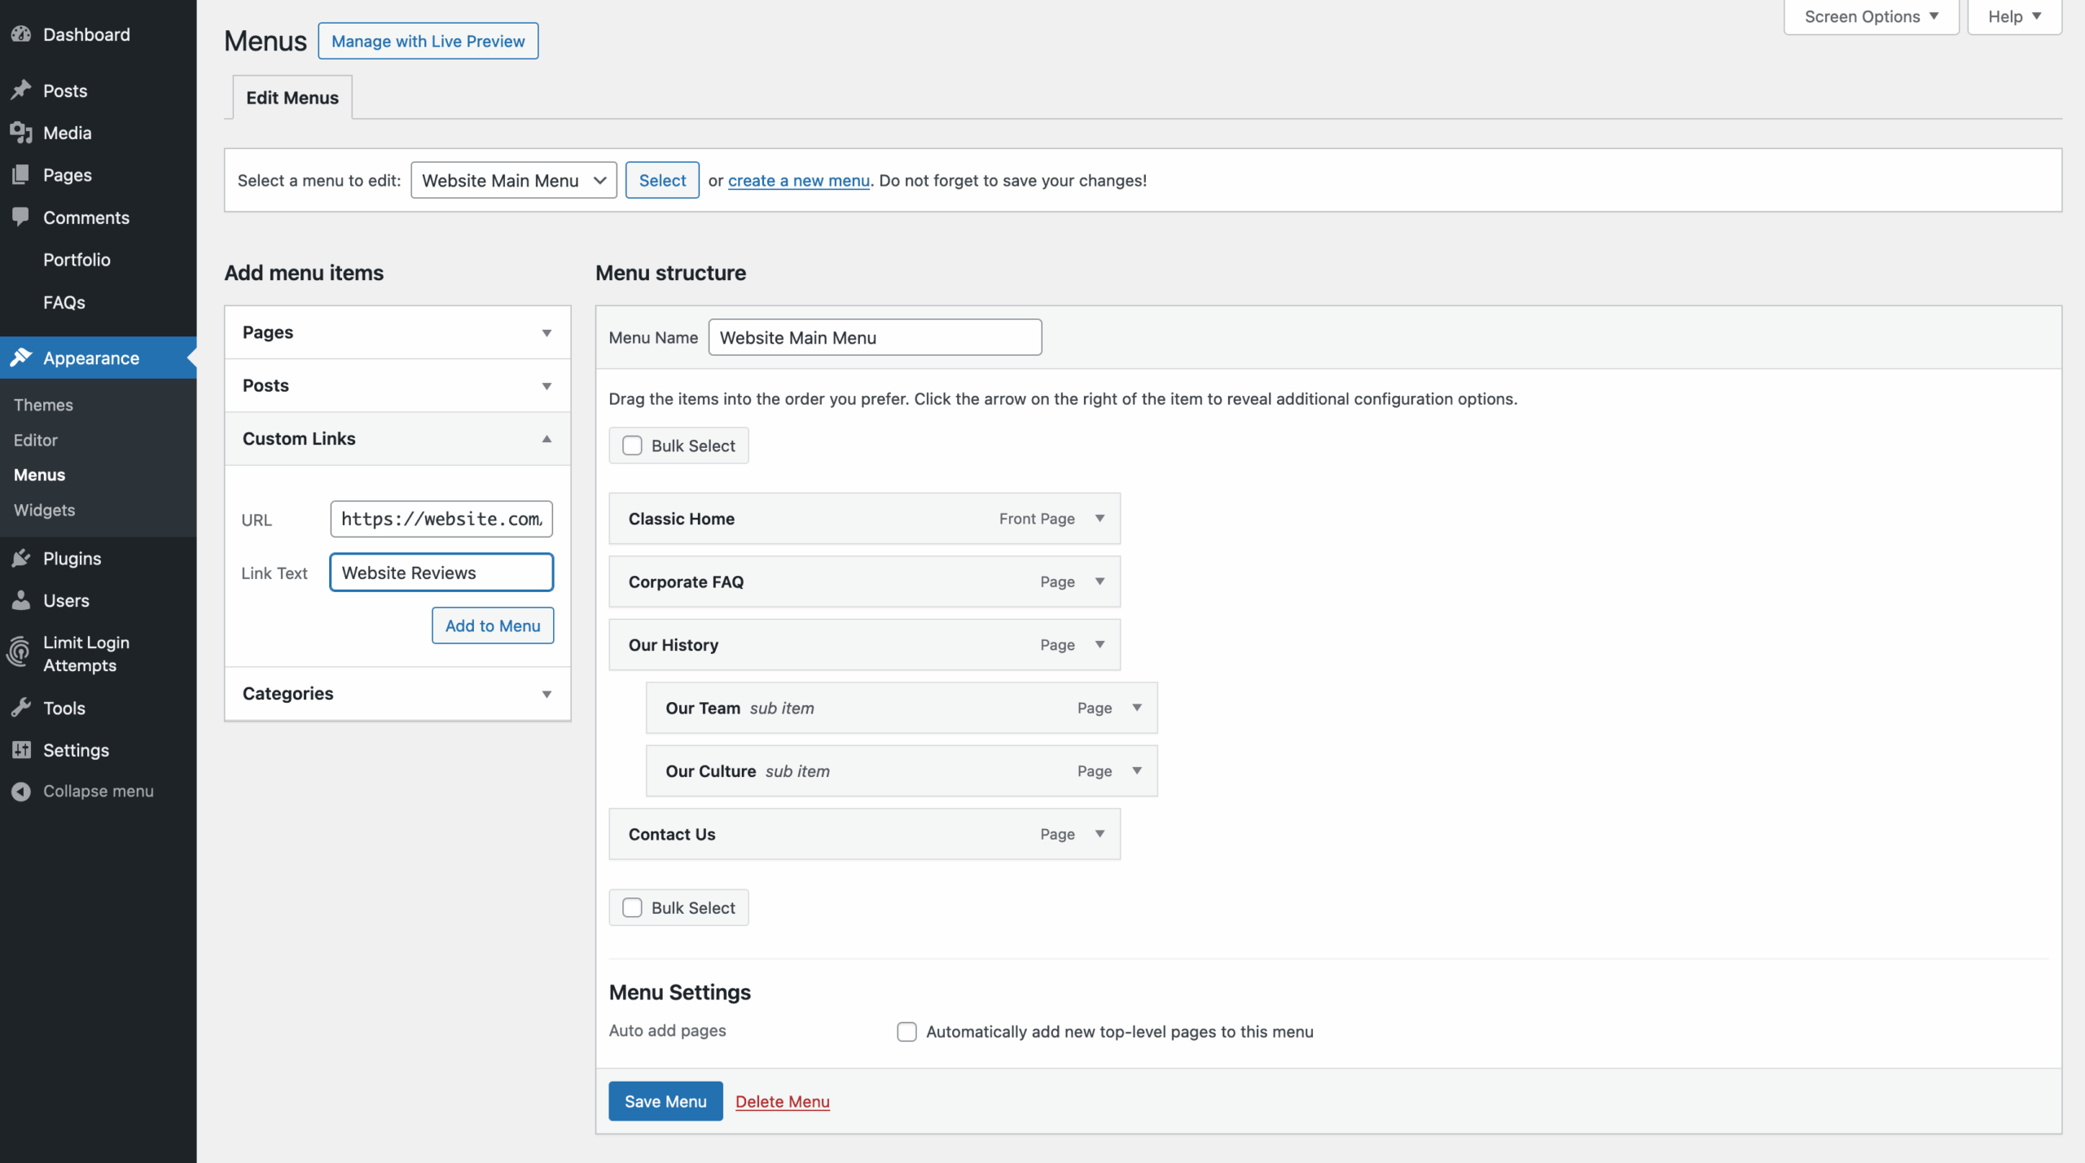Click the Tools wrench icon in sidebar
Viewport: 2085px width, 1163px height.
[x=21, y=708]
